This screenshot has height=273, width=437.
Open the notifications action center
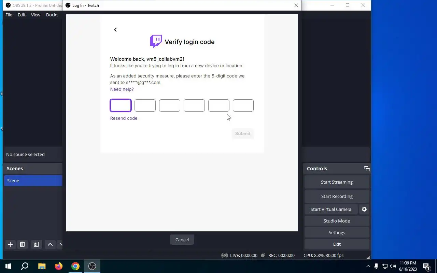(x=426, y=266)
